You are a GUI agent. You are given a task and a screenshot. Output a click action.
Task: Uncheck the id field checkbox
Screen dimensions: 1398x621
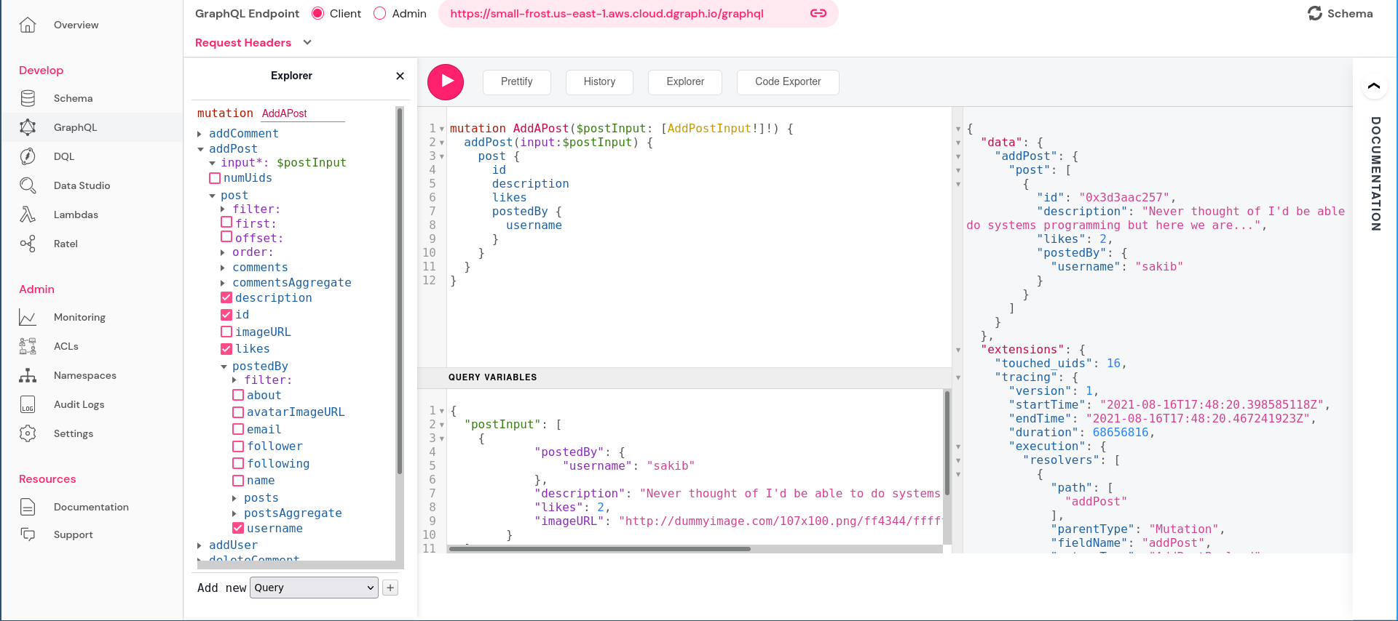pos(226,314)
